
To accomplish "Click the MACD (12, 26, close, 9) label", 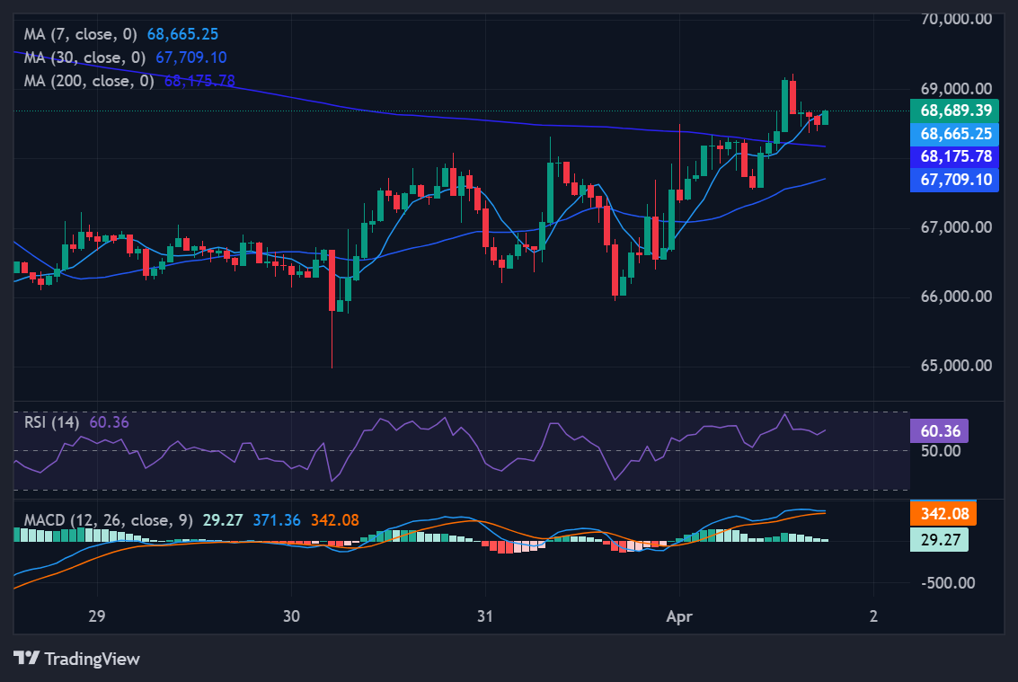I will 108,520.
